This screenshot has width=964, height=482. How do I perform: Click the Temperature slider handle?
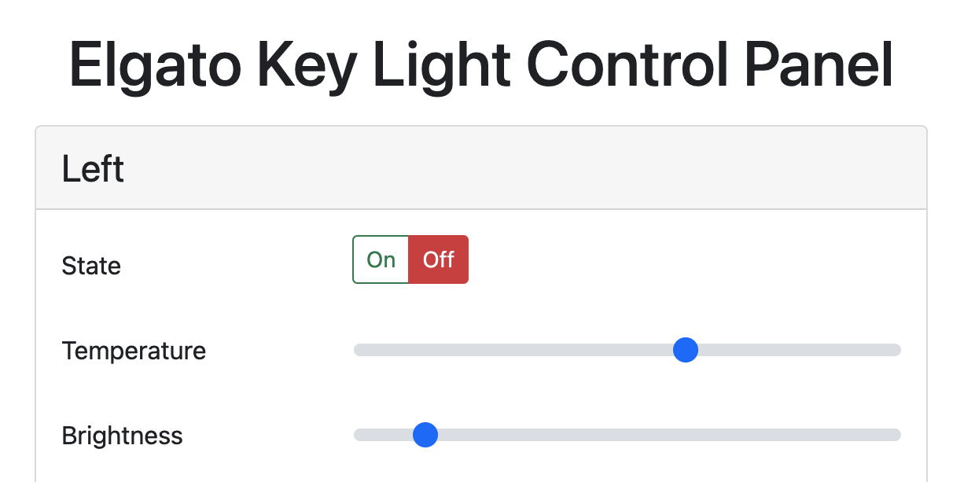(686, 350)
